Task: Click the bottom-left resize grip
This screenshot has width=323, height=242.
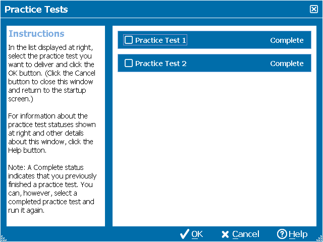Action: pos(3,238)
